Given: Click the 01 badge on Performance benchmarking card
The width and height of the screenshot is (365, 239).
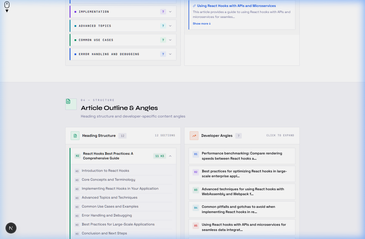Looking at the screenshot, I should 196,154.
